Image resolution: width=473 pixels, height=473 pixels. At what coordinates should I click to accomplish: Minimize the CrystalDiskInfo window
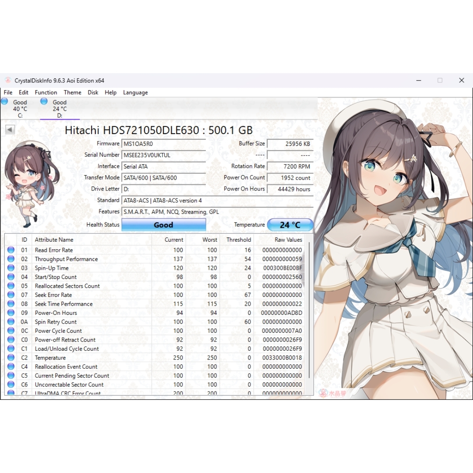pos(419,81)
